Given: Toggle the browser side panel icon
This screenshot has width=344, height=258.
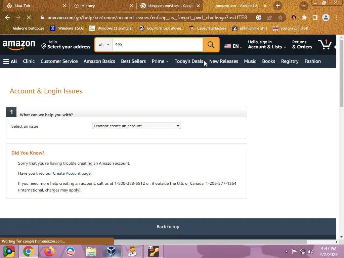Looking at the screenshot, I should (315, 17).
